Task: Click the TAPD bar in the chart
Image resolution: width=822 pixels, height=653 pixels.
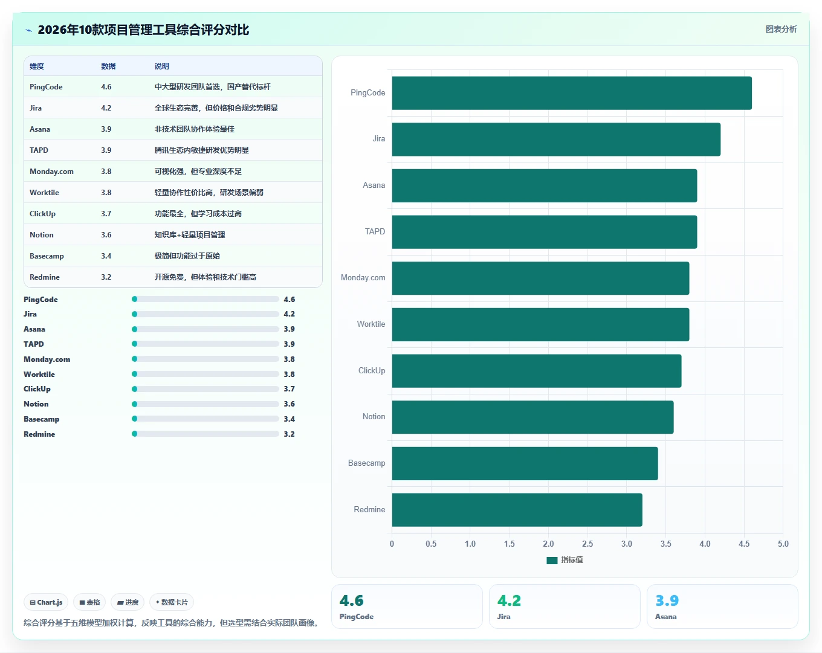Action: 545,232
